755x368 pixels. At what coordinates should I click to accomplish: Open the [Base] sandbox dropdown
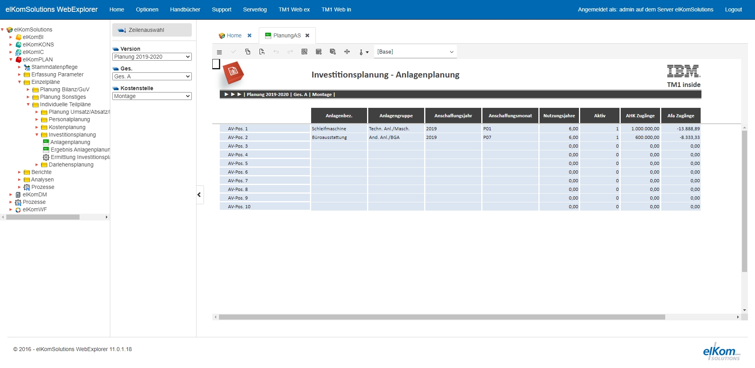415,52
